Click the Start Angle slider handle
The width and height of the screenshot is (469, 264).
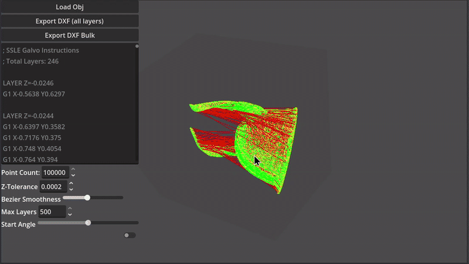tap(88, 222)
